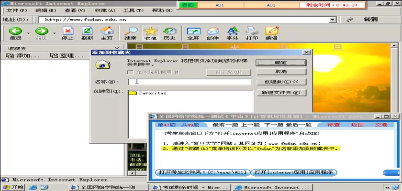Click the Name (名称) input field
The width and height of the screenshot is (402, 191).
(x=190, y=82)
